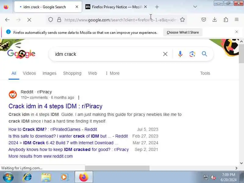
Task: Close the Firefox Privacy Notice tab
Action: click(145, 7)
